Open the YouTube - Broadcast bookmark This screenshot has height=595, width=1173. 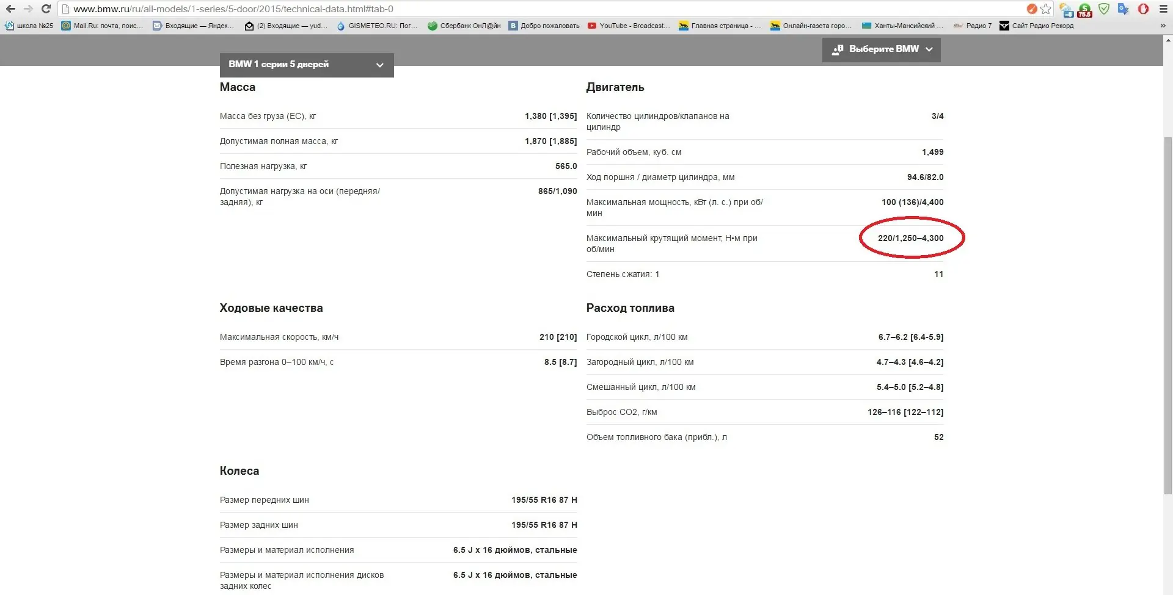pos(629,26)
